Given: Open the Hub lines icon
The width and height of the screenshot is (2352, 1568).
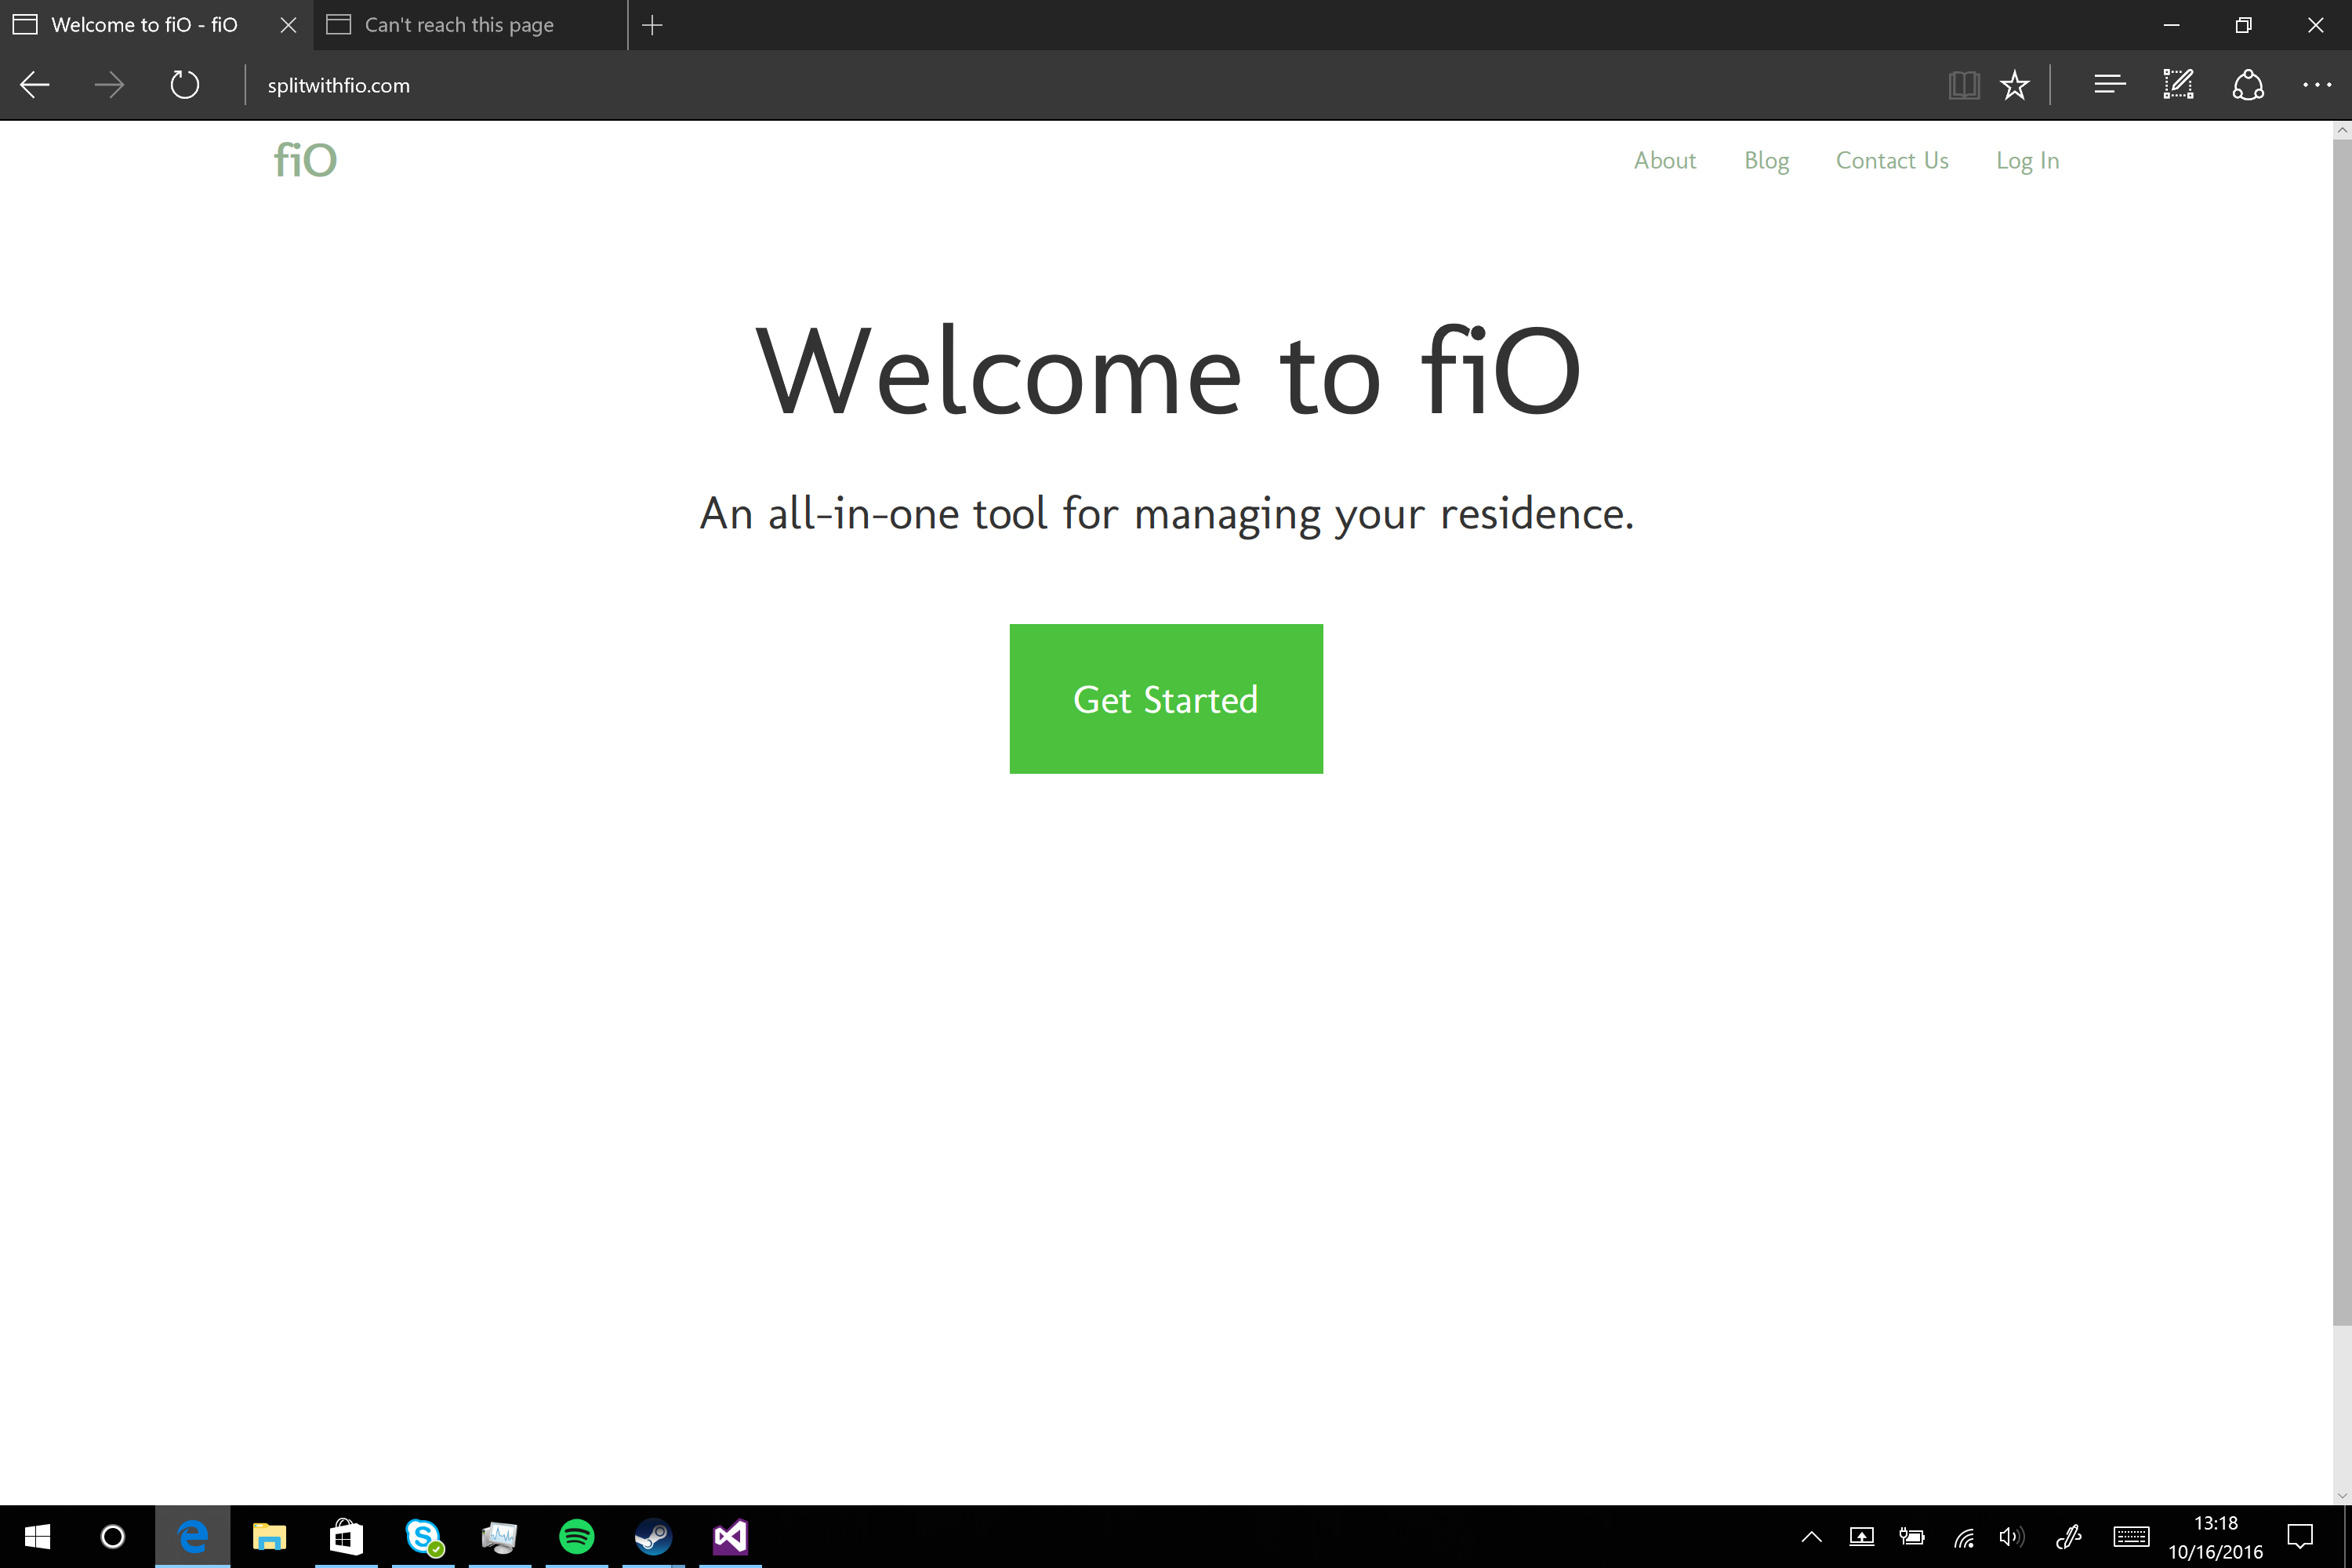Looking at the screenshot, I should [2109, 85].
